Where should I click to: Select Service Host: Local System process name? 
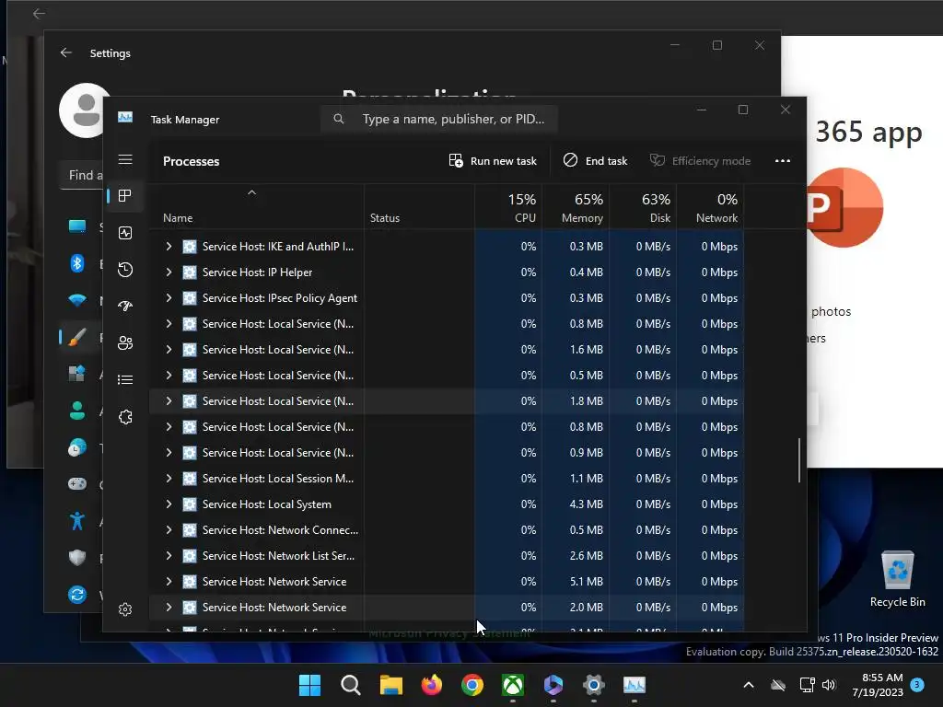point(266,504)
